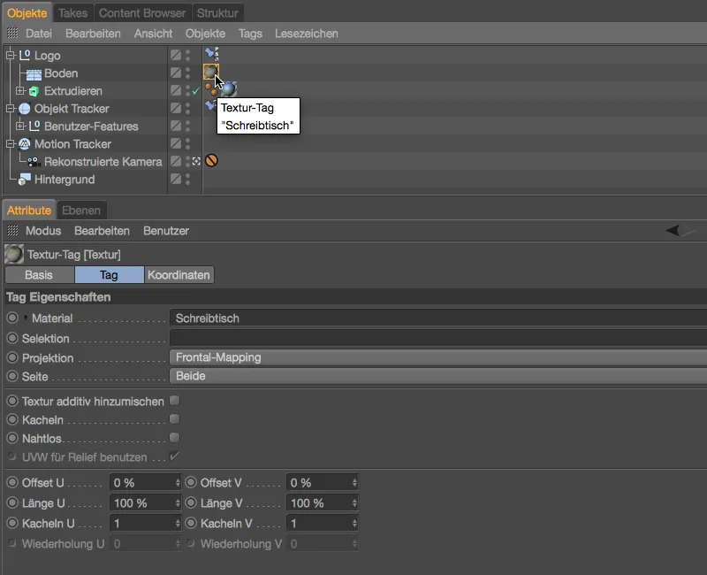
Task: Click the camera target crosshair icon
Action: (196, 161)
